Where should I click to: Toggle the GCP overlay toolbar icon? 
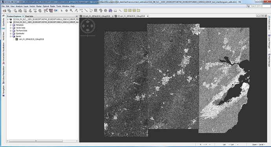[35, 11]
